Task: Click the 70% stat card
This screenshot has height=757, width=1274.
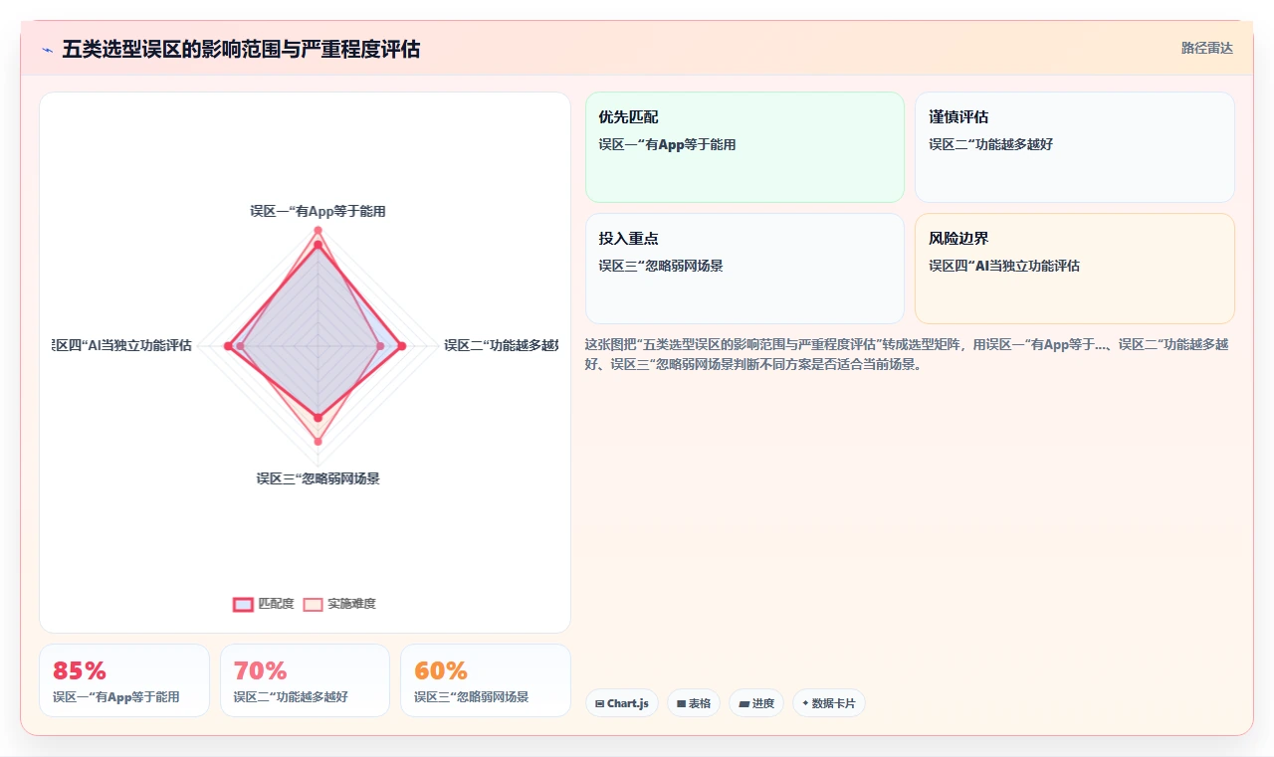Action: pos(305,680)
